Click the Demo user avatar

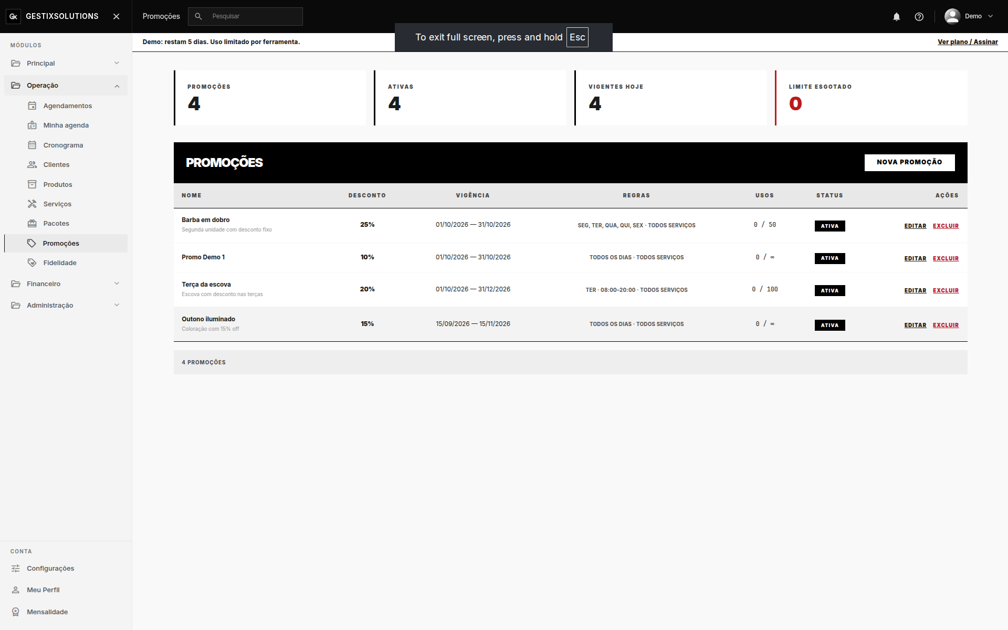(x=952, y=16)
